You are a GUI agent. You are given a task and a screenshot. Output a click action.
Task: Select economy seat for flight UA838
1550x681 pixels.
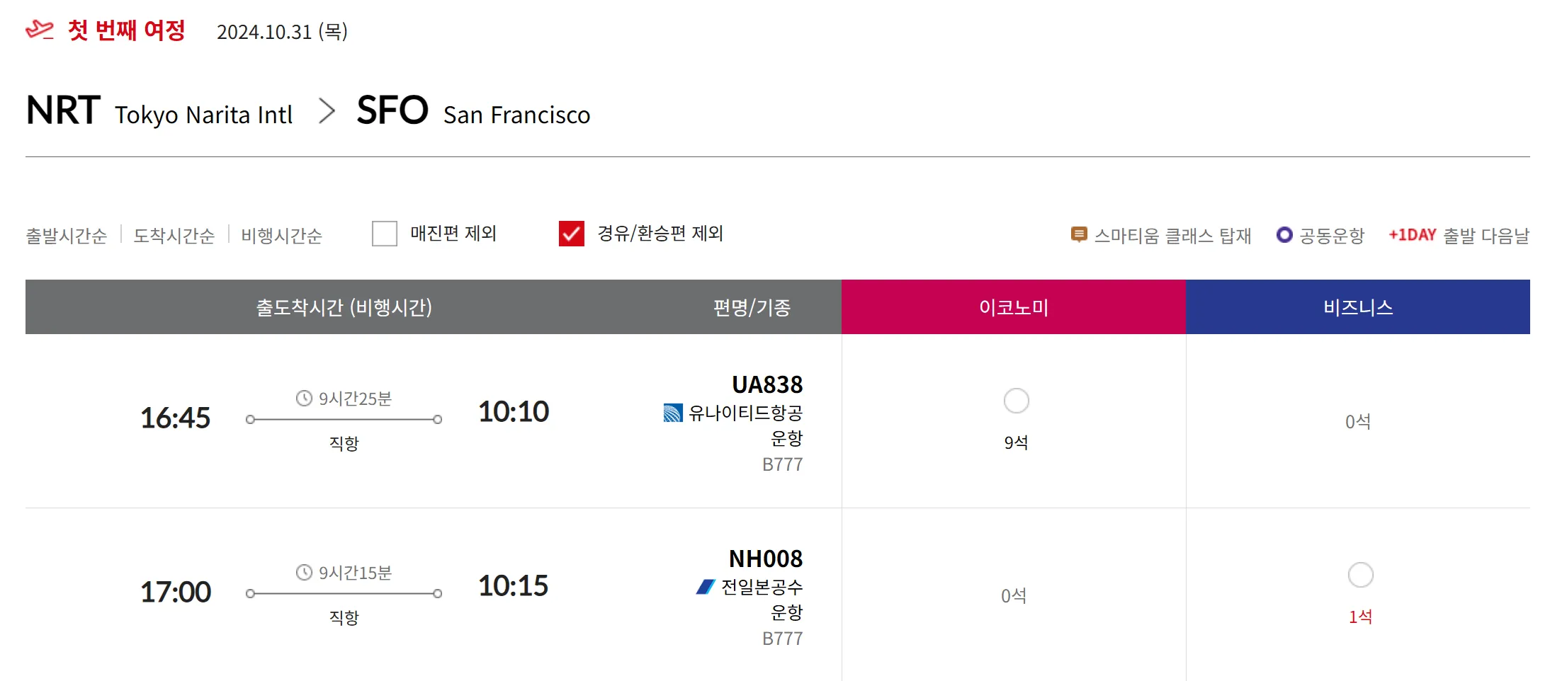point(1016,401)
